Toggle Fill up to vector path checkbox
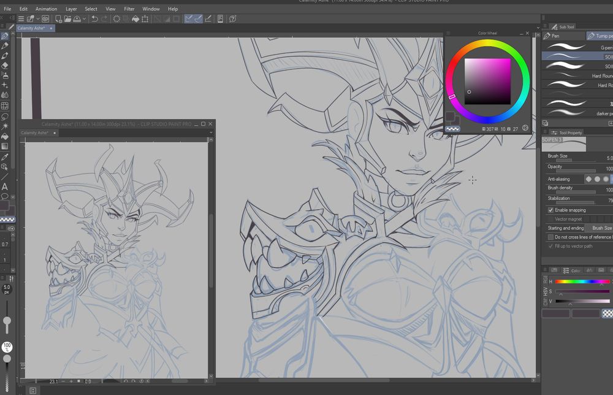Viewport: 613px width, 395px height. coord(550,246)
